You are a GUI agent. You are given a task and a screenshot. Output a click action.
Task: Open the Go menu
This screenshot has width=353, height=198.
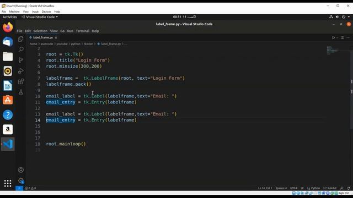(x=62, y=31)
